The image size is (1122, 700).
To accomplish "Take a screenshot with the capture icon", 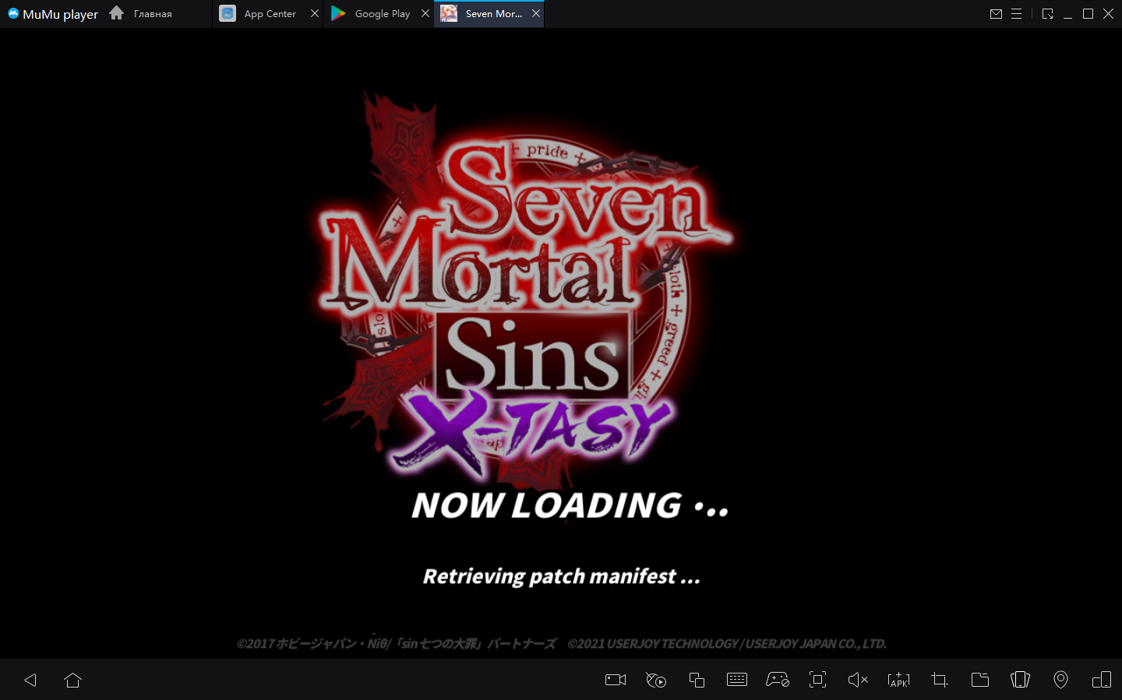I will click(x=817, y=680).
